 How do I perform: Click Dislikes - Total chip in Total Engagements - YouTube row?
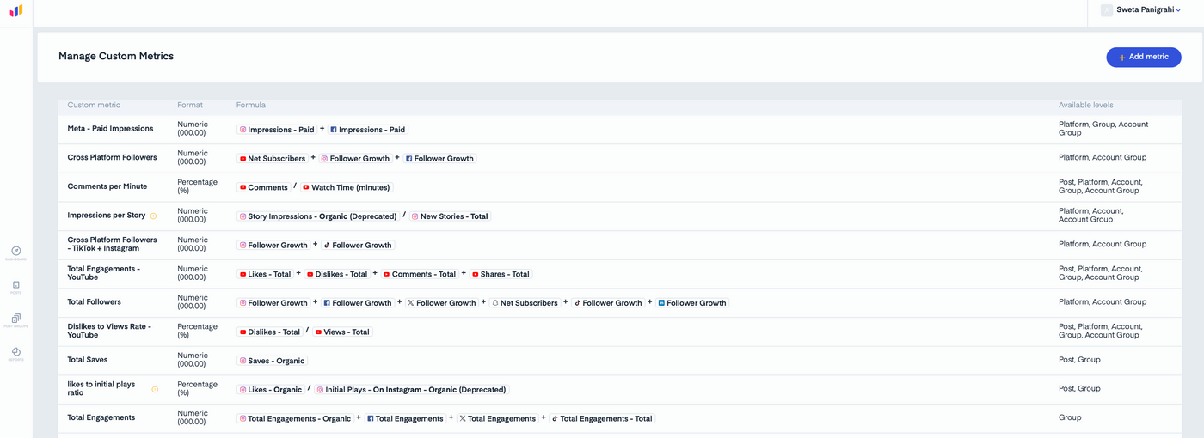click(337, 274)
